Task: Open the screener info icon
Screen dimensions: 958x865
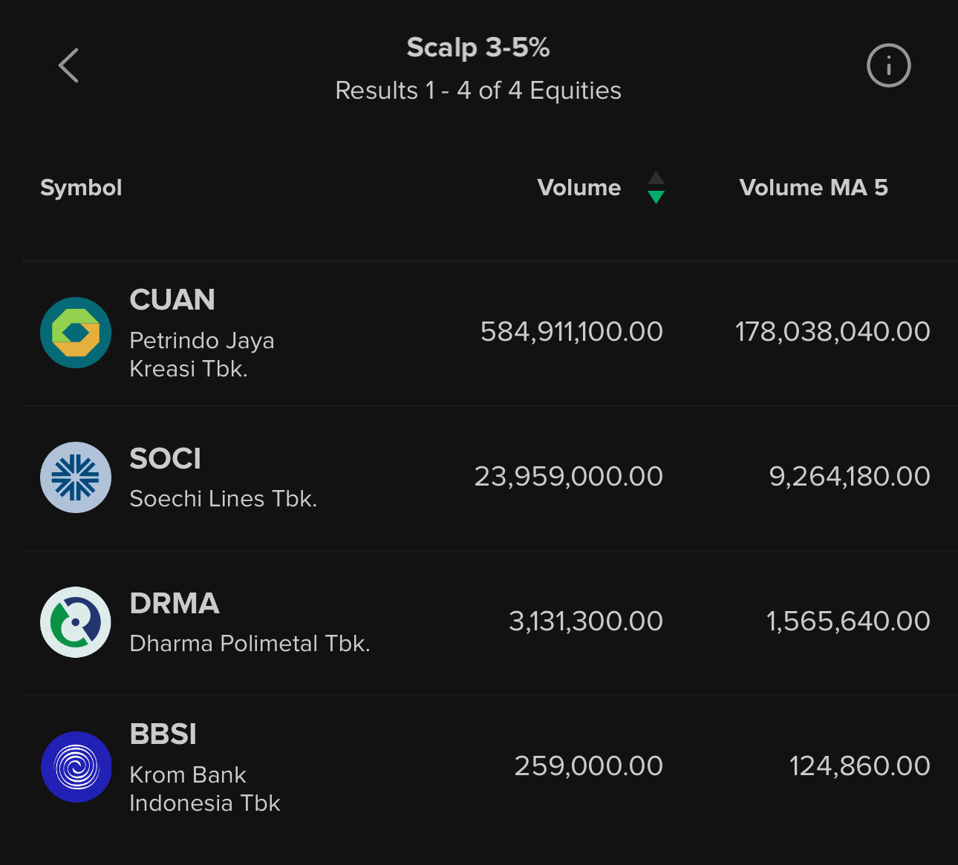Action: tap(888, 65)
